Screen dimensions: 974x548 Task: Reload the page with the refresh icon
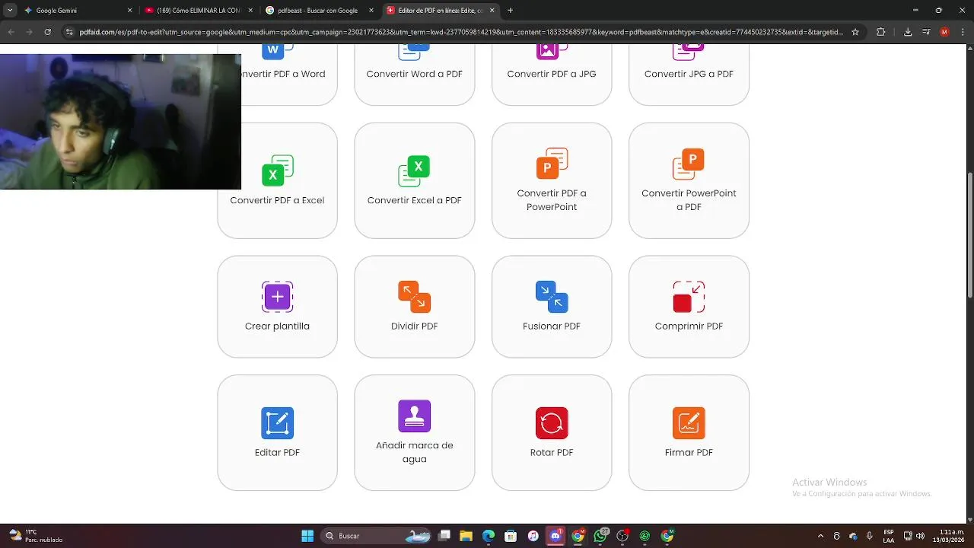coord(48,32)
